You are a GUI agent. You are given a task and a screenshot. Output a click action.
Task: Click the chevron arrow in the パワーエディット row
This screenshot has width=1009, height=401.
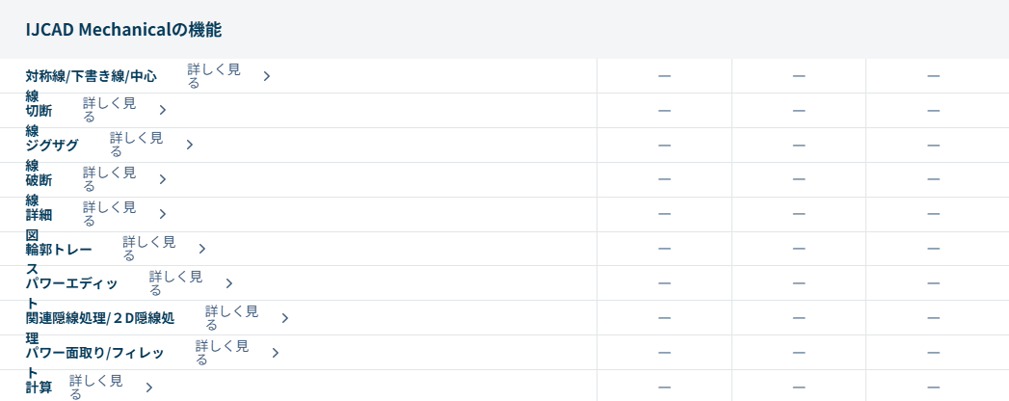tap(229, 284)
